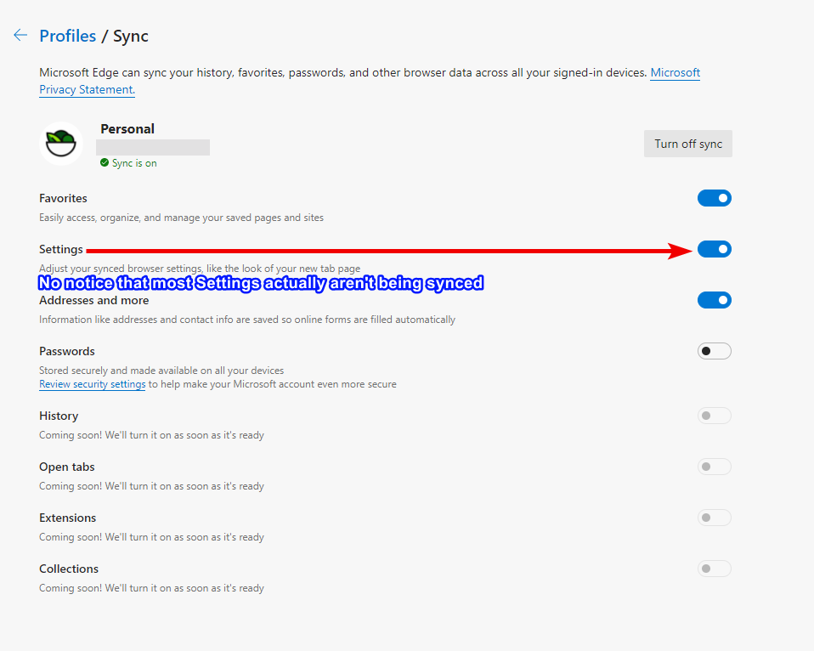
Task: Click the disabled History toggle
Action: (x=714, y=416)
